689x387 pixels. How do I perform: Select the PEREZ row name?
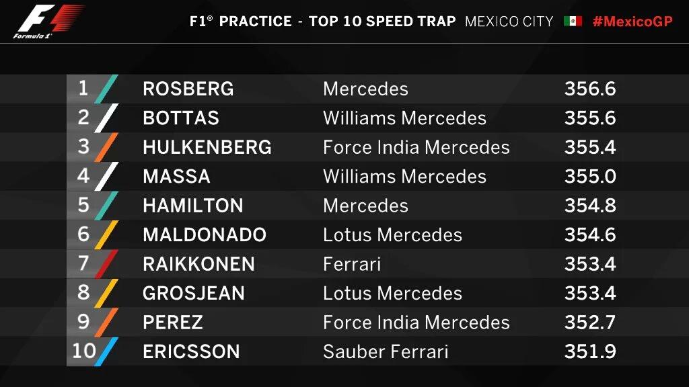tap(173, 322)
